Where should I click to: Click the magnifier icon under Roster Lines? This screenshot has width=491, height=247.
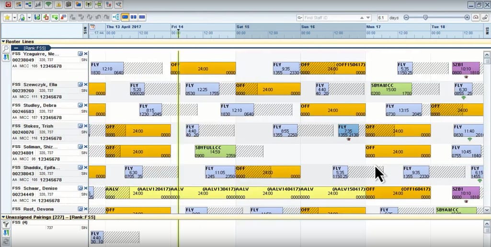[x=6, y=49]
